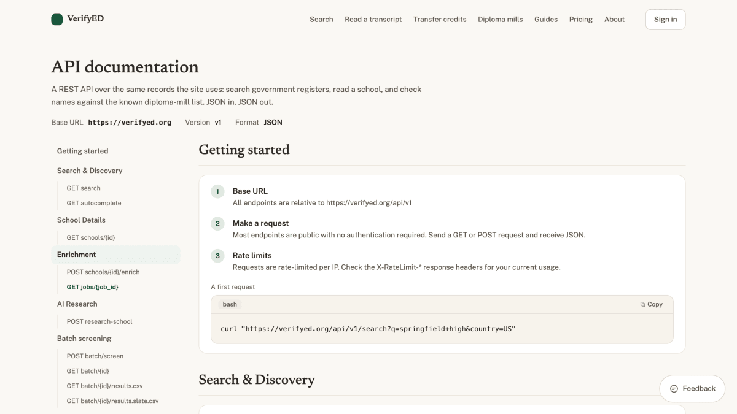737x414 pixels.
Task: Click the curl command code line
Action: click(x=368, y=329)
